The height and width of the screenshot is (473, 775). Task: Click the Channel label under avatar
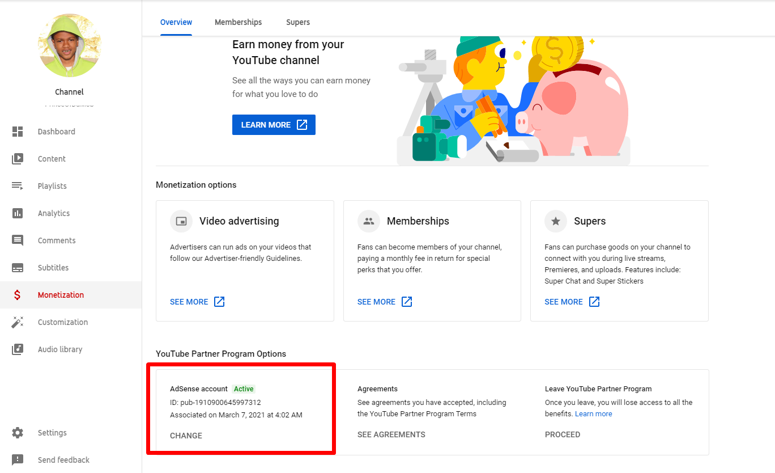coord(70,92)
